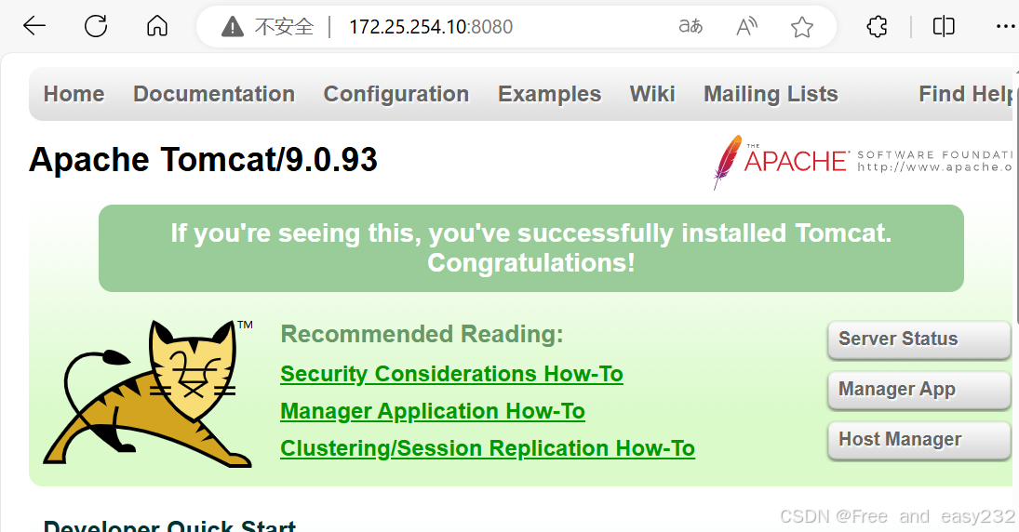1019x532 pixels.
Task: Open the browser home page icon
Action: point(157,26)
